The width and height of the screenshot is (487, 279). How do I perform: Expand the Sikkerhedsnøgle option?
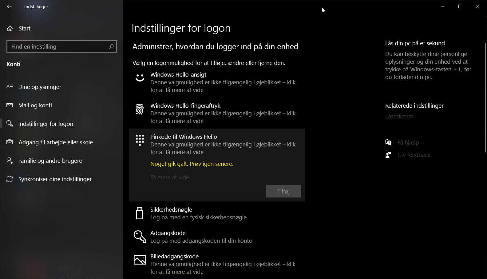pyautogui.click(x=217, y=213)
